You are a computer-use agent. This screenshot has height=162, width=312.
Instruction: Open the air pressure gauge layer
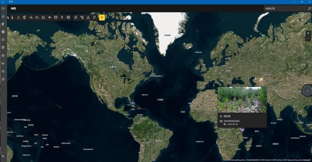click(56, 17)
